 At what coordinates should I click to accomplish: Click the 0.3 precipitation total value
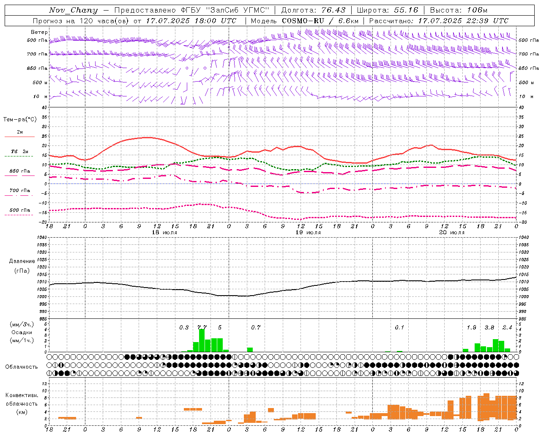tap(184, 328)
